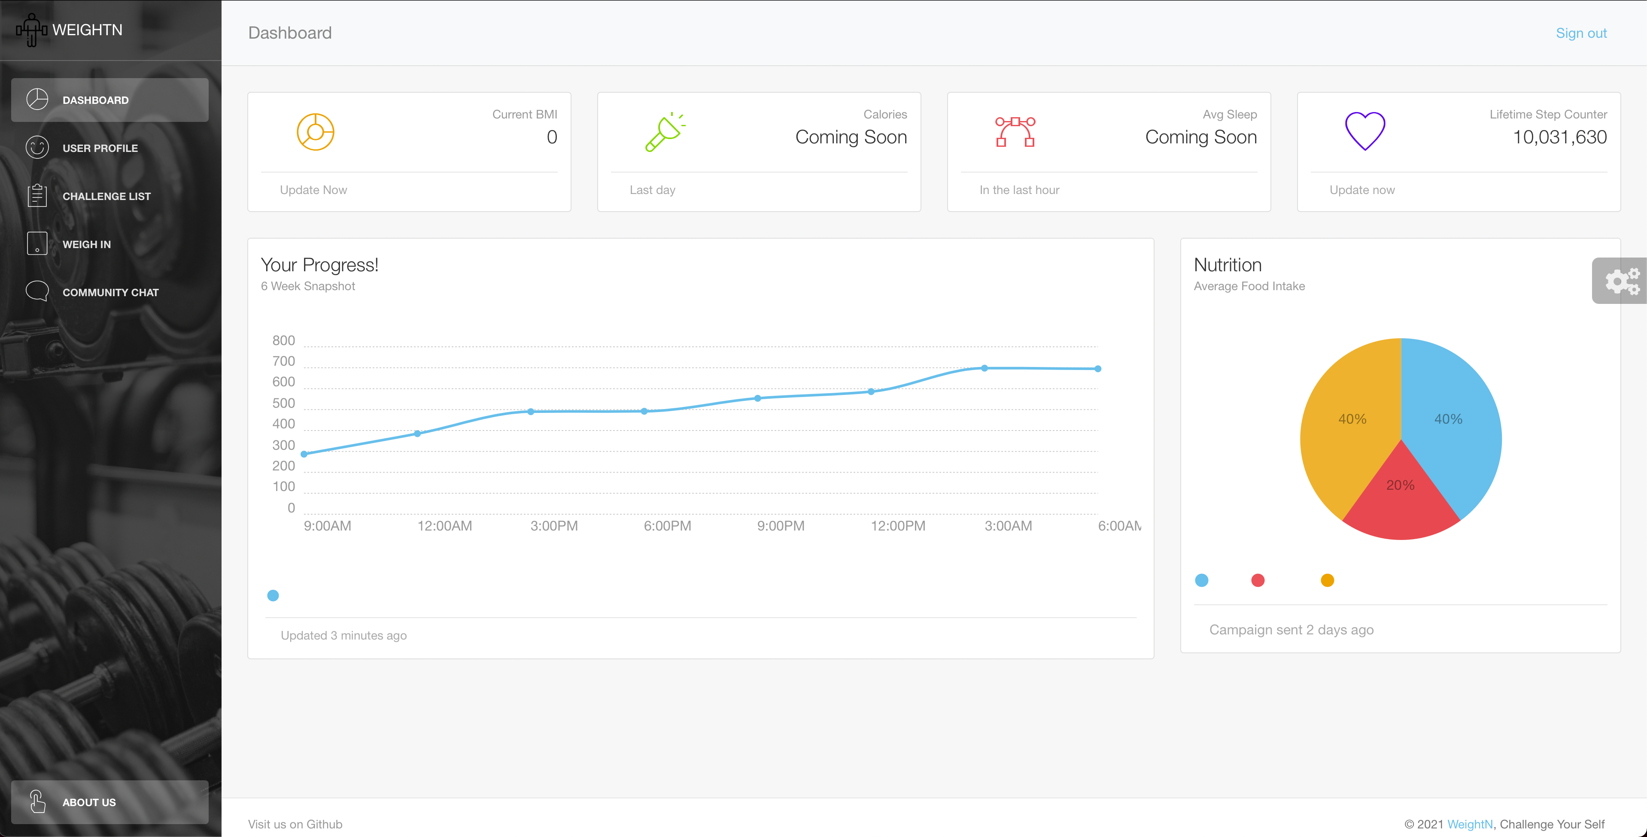Go to Community Chat page
Image resolution: width=1647 pixels, height=837 pixels.
coord(110,292)
